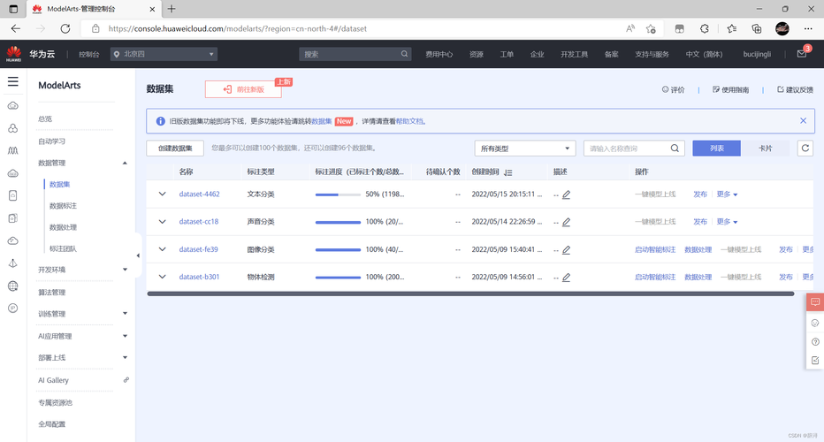The width and height of the screenshot is (824, 442).
Task: Open the help documentation link in banner
Action: pyautogui.click(x=409, y=121)
